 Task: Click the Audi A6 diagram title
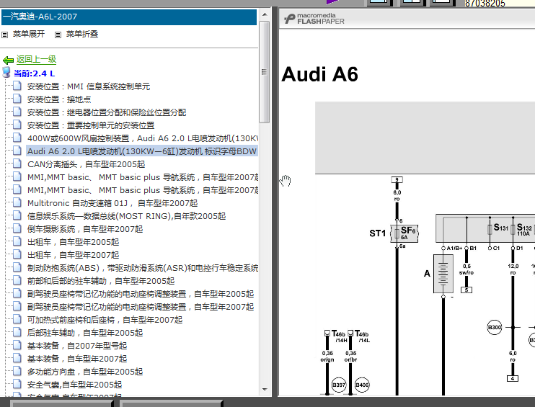point(319,74)
